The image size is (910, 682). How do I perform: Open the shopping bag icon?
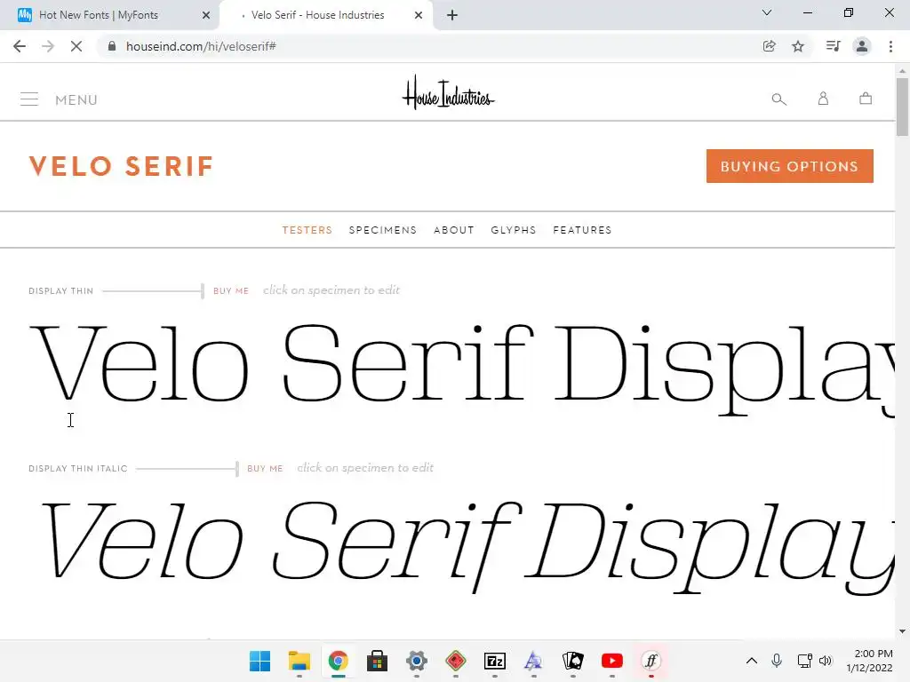pos(866,98)
